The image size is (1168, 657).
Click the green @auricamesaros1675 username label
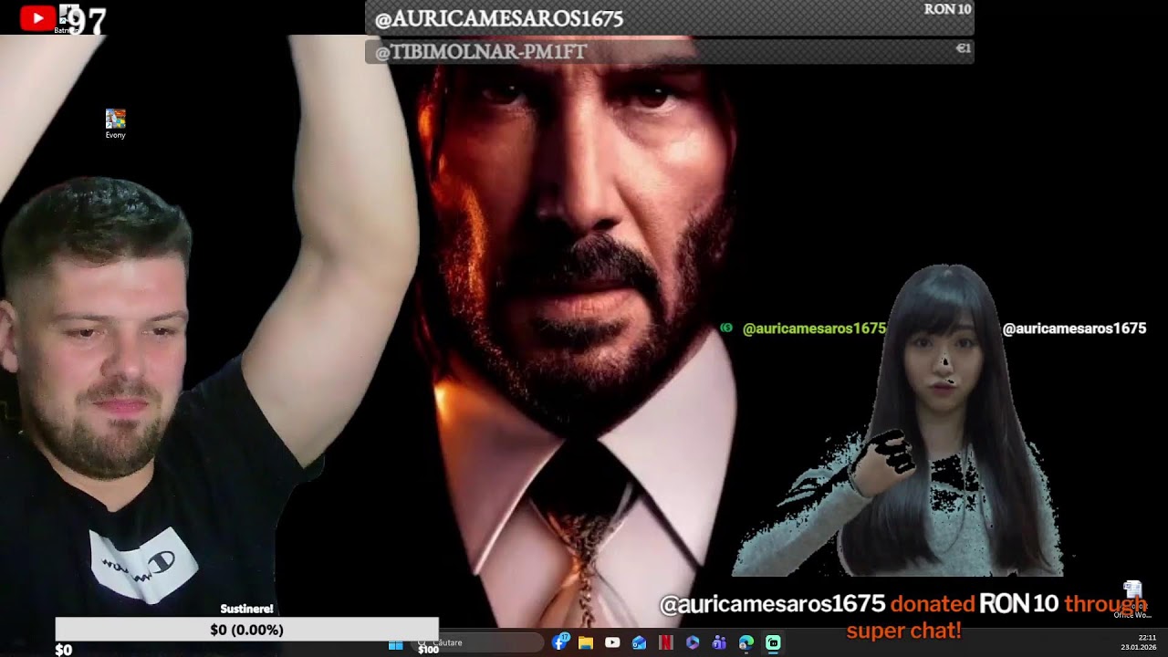(x=814, y=328)
